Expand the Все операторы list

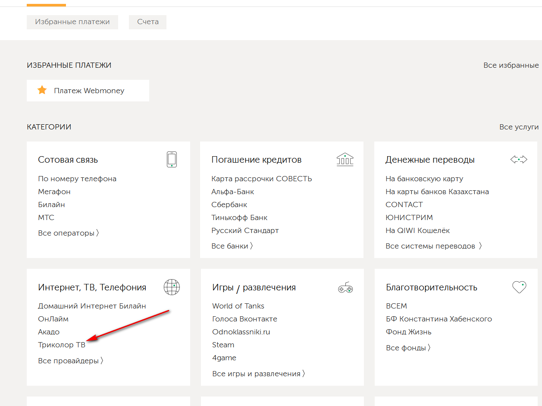(68, 233)
